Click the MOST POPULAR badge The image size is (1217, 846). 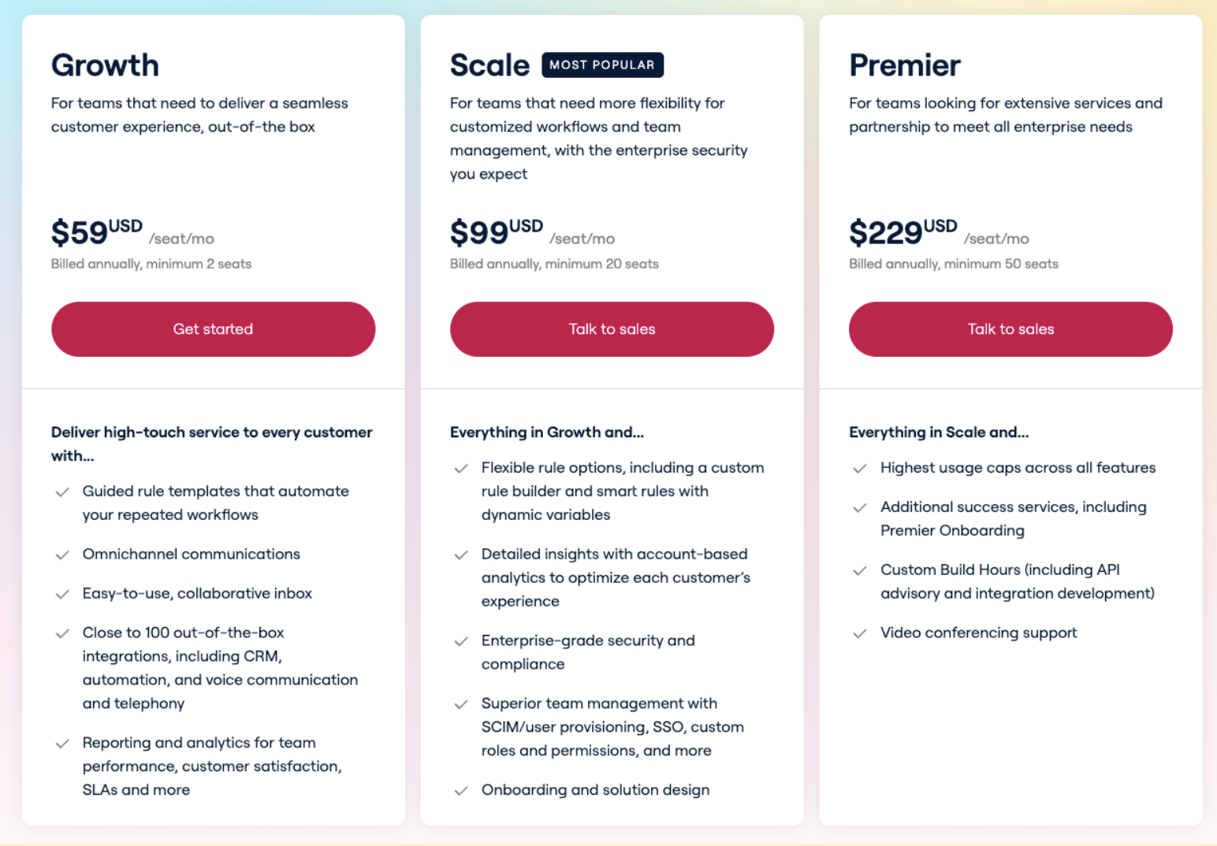tap(602, 65)
